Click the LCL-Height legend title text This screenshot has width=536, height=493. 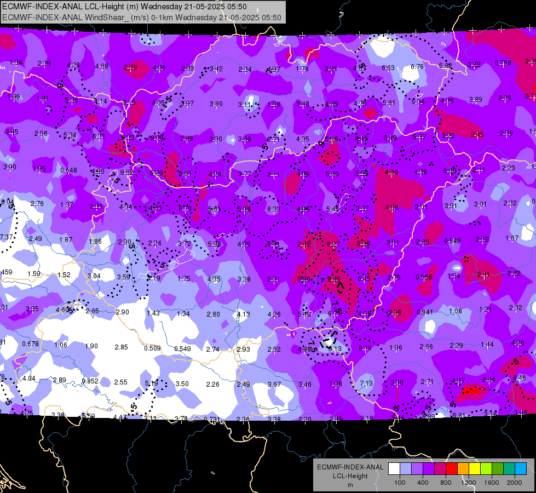click(350, 476)
